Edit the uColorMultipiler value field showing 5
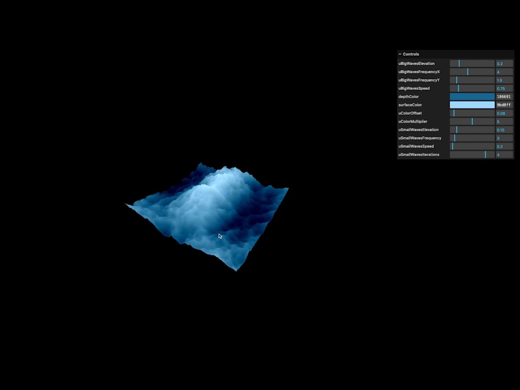The width and height of the screenshot is (520, 390). pos(504,121)
